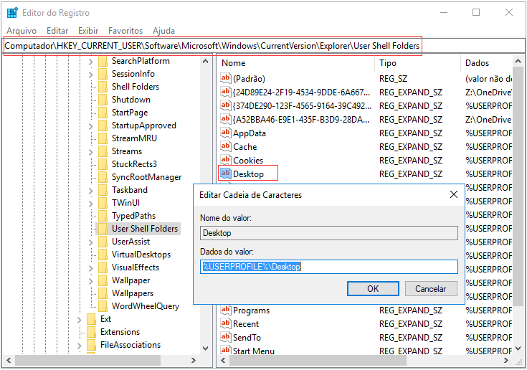Click the registry path address bar
The height and width of the screenshot is (370, 527).
[212, 46]
